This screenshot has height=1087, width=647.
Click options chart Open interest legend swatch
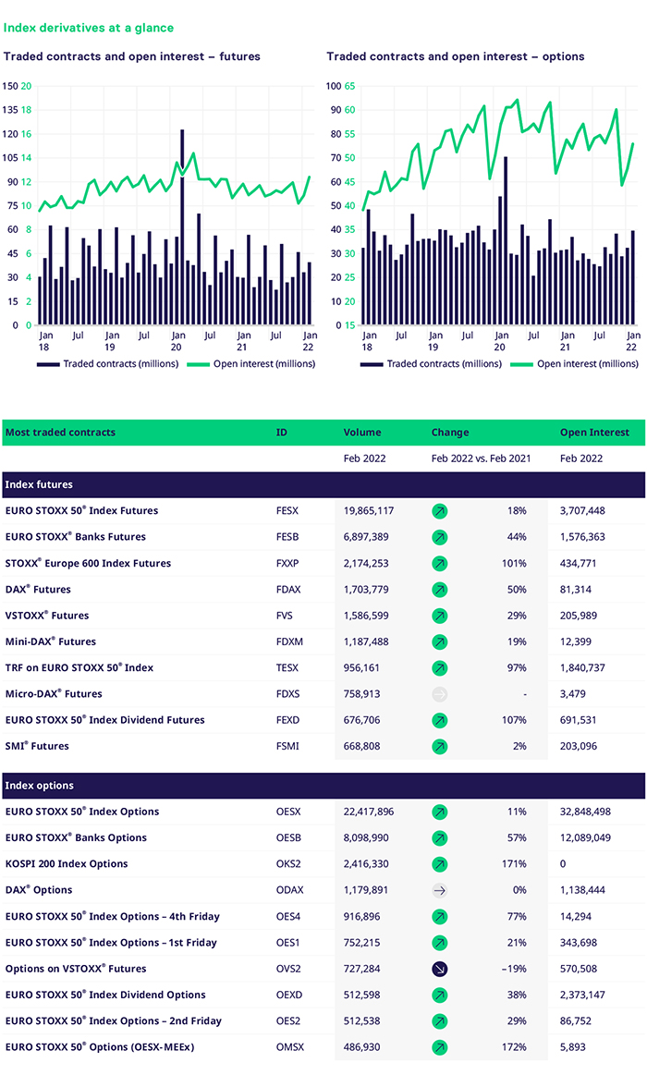tap(521, 364)
